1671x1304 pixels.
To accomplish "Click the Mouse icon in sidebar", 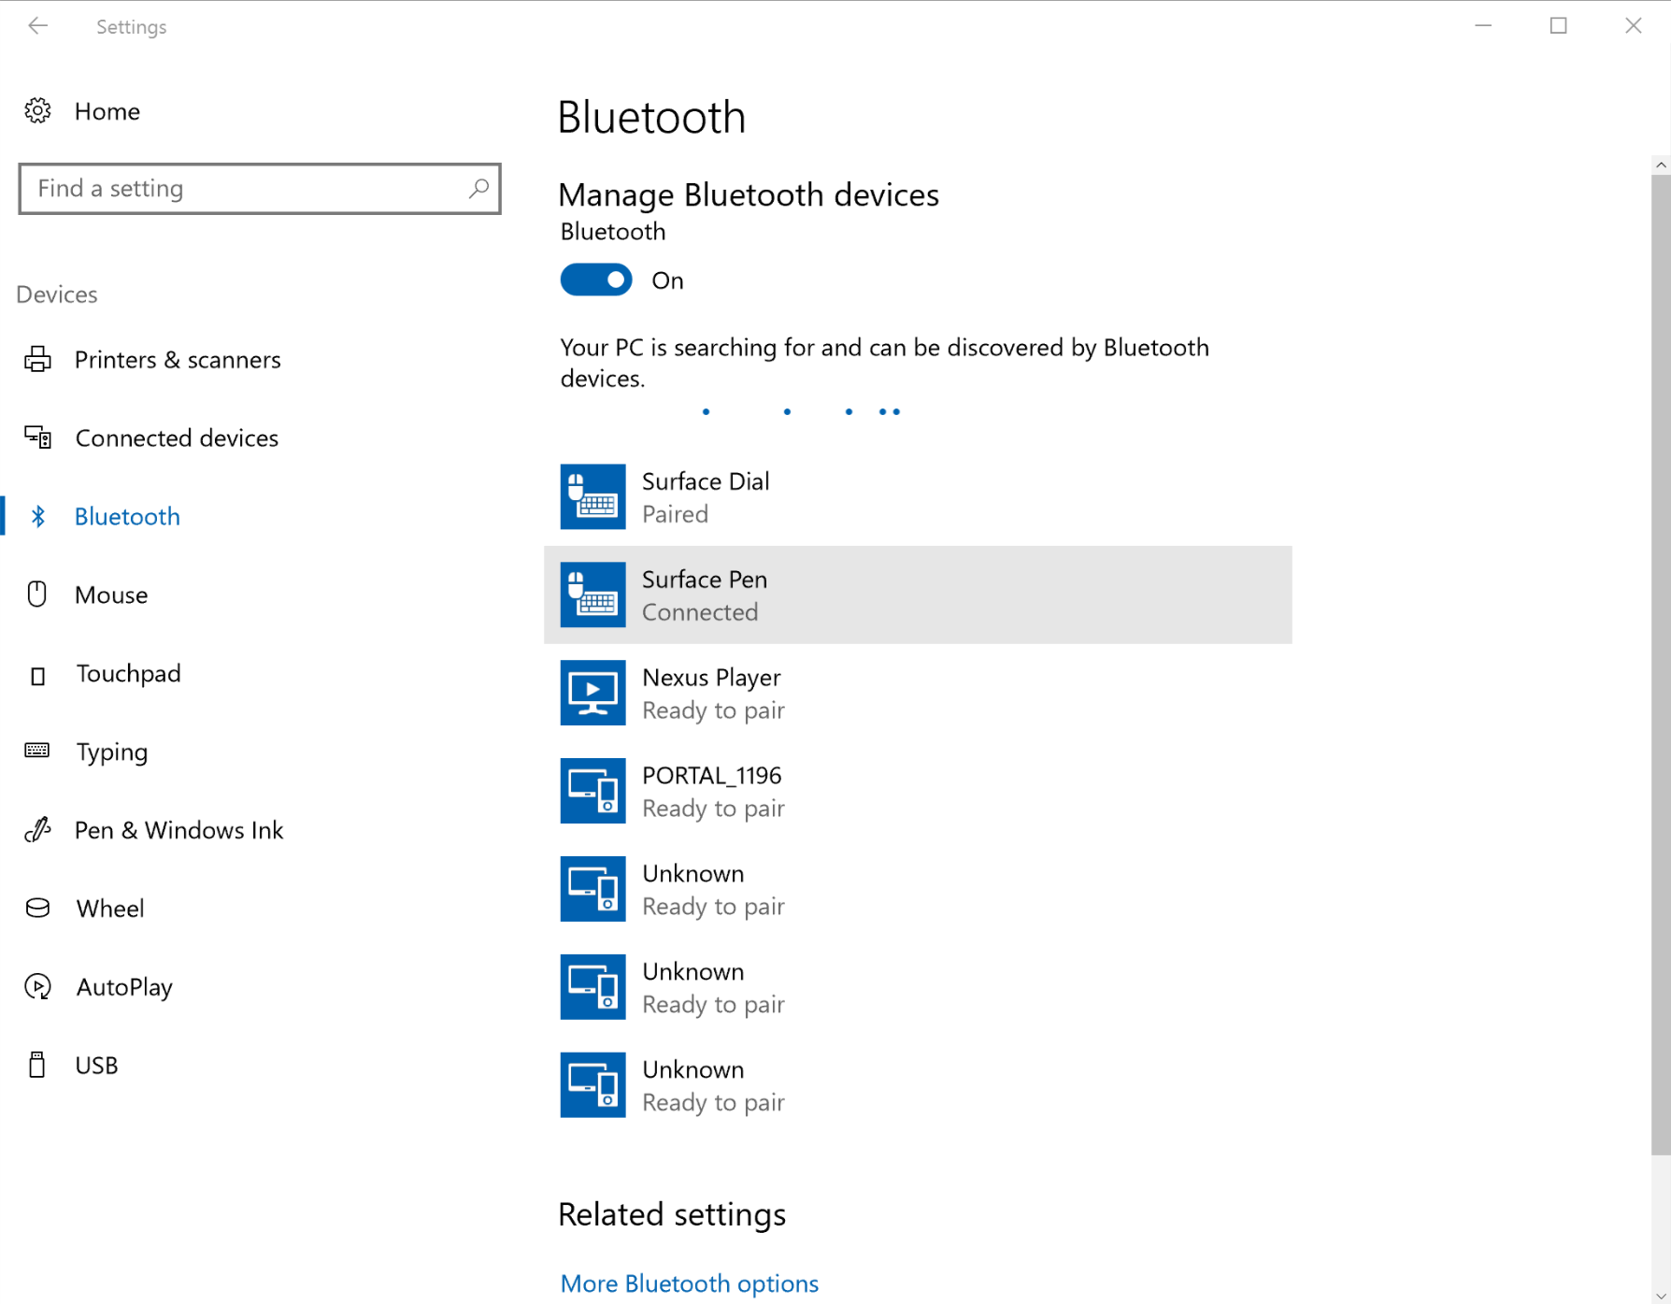I will (37, 595).
